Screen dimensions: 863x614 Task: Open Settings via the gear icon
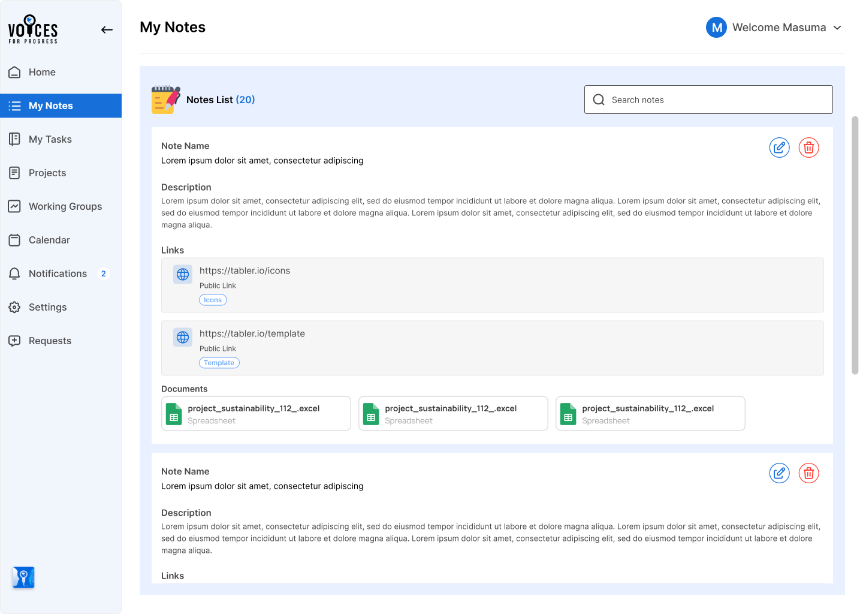point(14,307)
